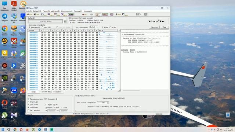Open the Recycle Bin on desktop
The image size is (235, 132).
[x=228, y=116]
